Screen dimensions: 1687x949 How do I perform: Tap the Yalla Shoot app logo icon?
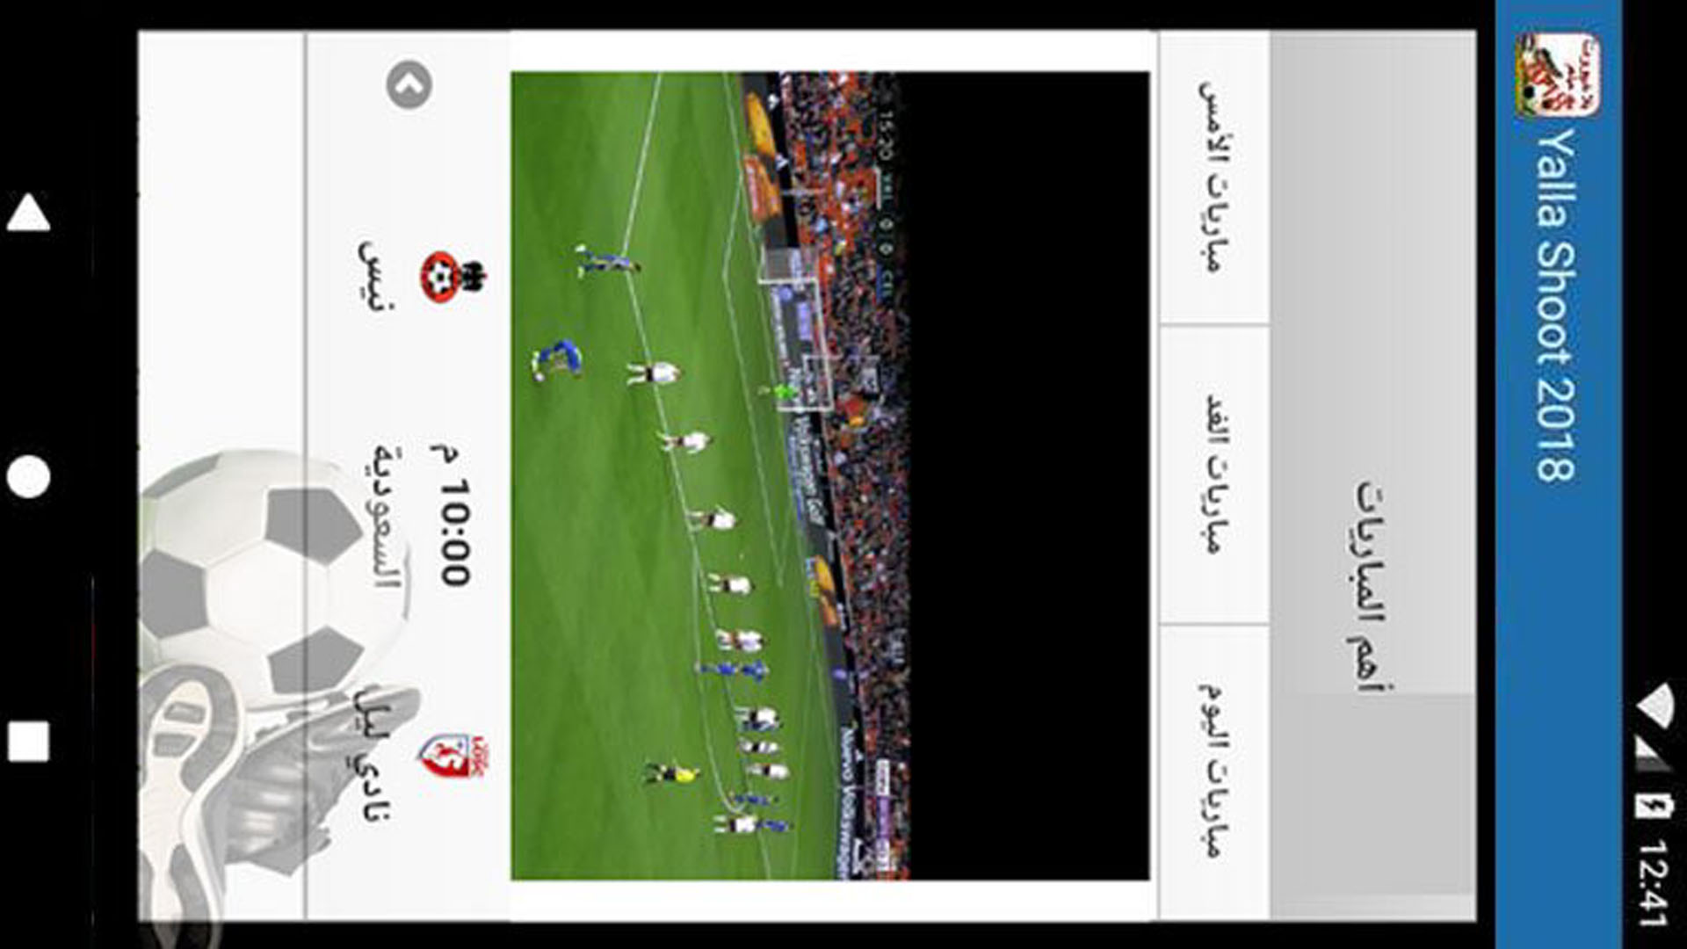click(x=1558, y=76)
